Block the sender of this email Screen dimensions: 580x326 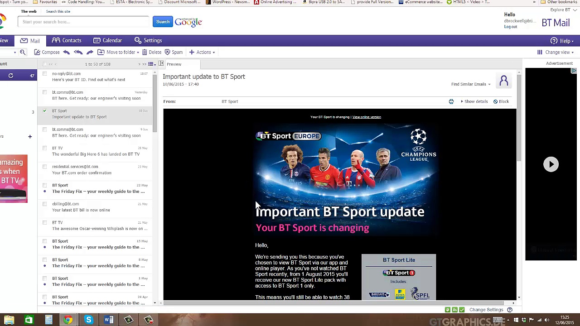pyautogui.click(x=501, y=101)
